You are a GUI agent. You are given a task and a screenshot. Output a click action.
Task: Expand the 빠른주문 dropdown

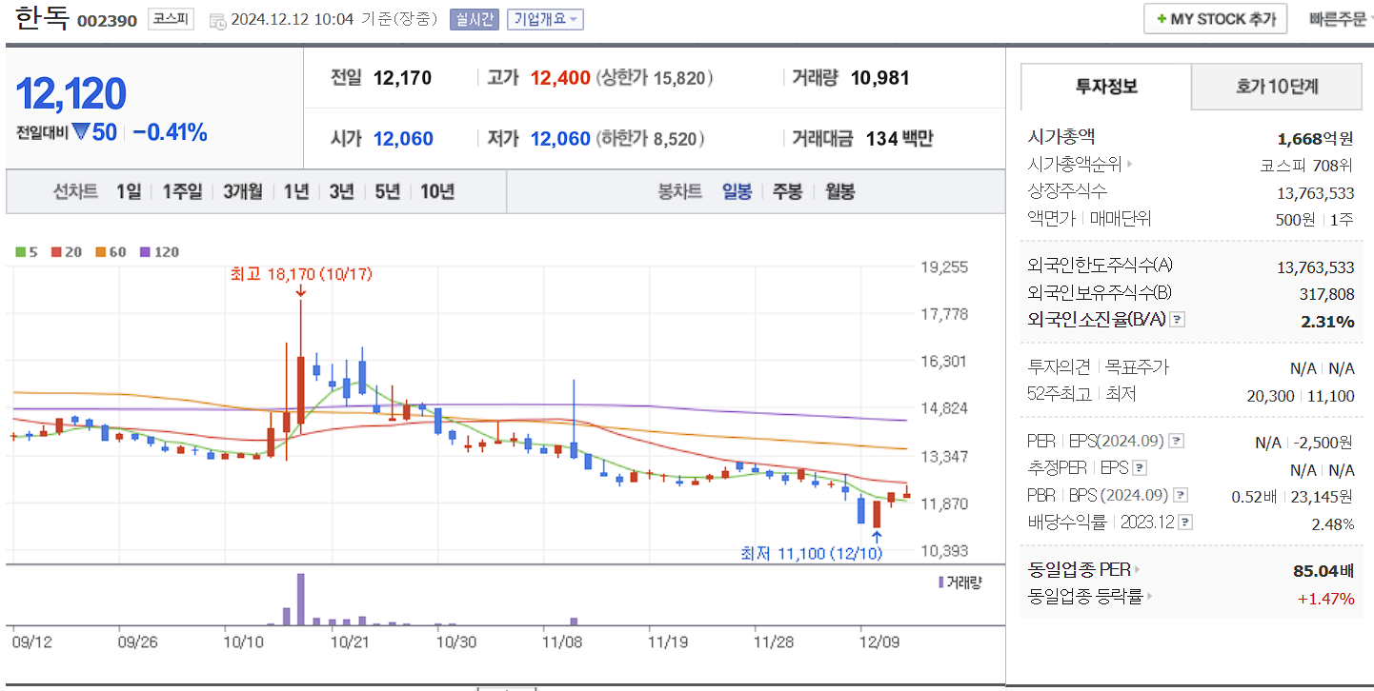1341,19
